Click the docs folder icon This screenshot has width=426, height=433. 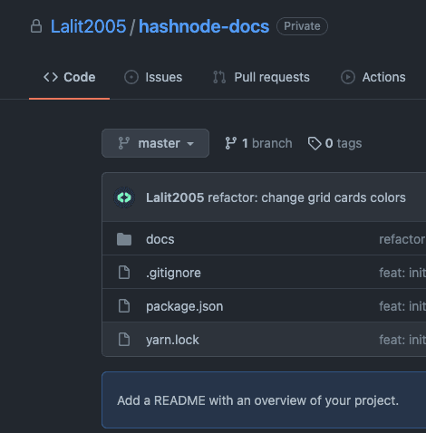pos(124,239)
